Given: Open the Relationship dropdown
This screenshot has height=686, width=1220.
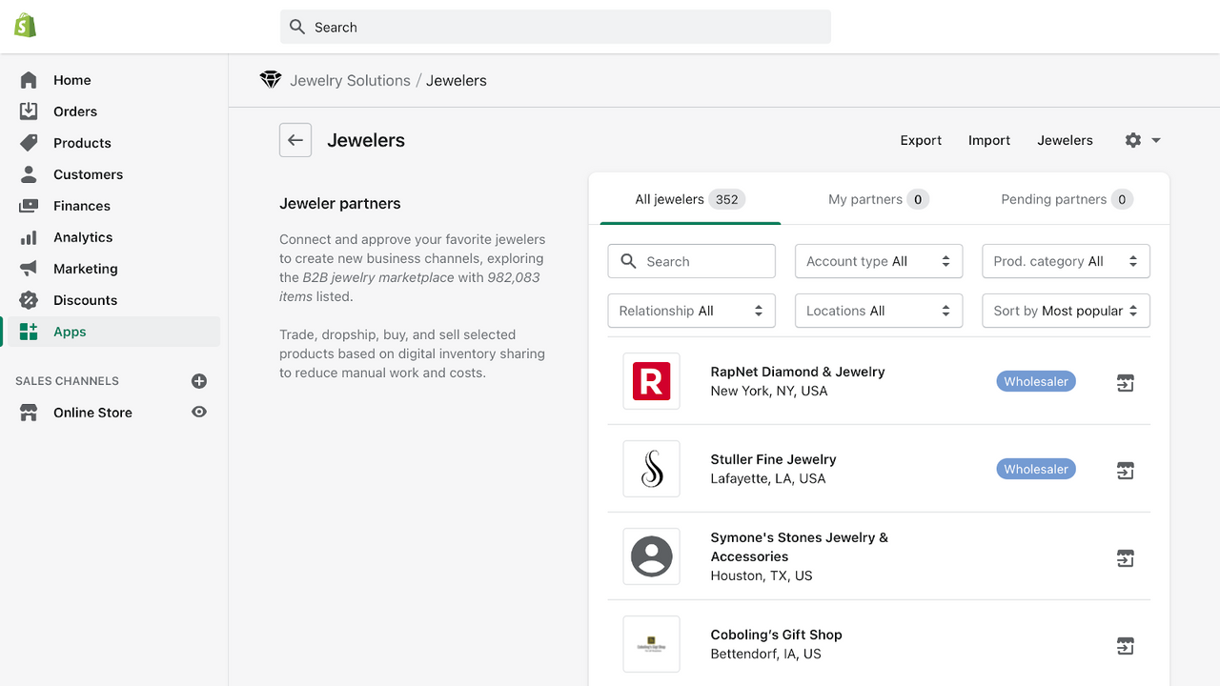Looking at the screenshot, I should [692, 311].
